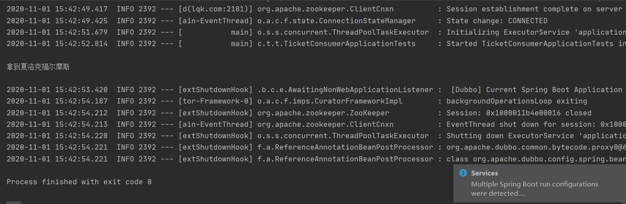The image size is (626, 204).
Task: Click the Chinese output text 拿到夏洛克福尔摩斯
Action: (38, 67)
